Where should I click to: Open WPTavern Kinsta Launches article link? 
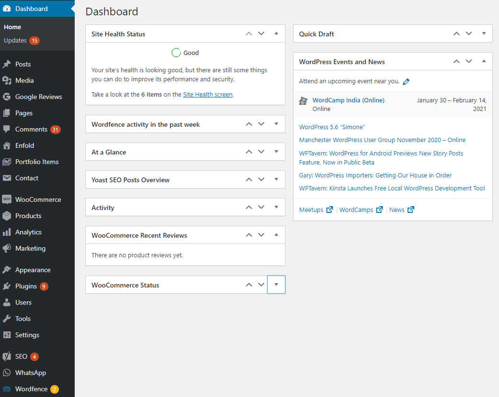[x=392, y=188]
